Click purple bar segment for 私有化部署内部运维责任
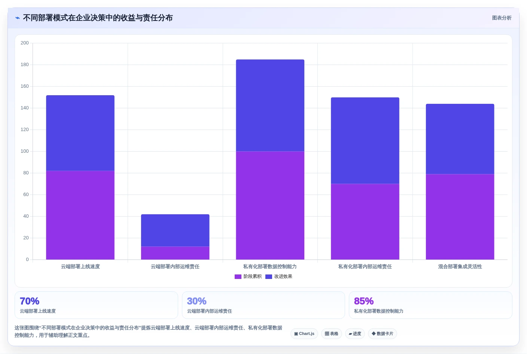 365,221
